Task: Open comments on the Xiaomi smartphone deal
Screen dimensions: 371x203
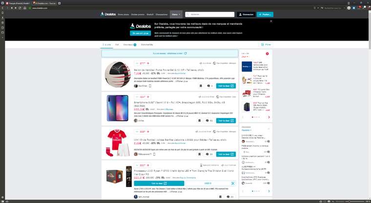Action: click(209, 121)
